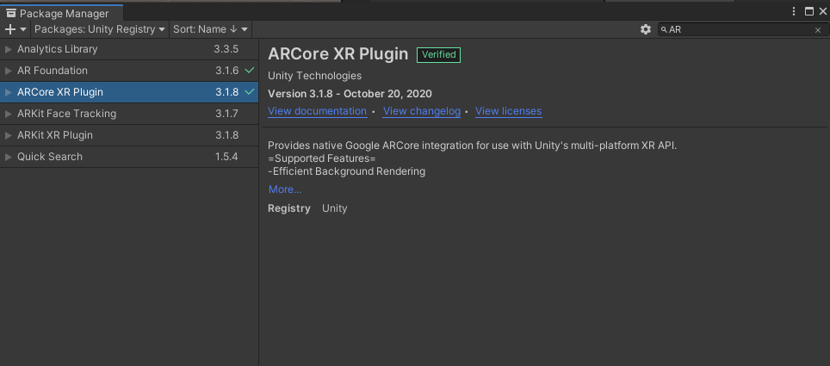Click the Package Manager tab icon
Image resolution: width=830 pixels, height=366 pixels.
[x=11, y=13]
